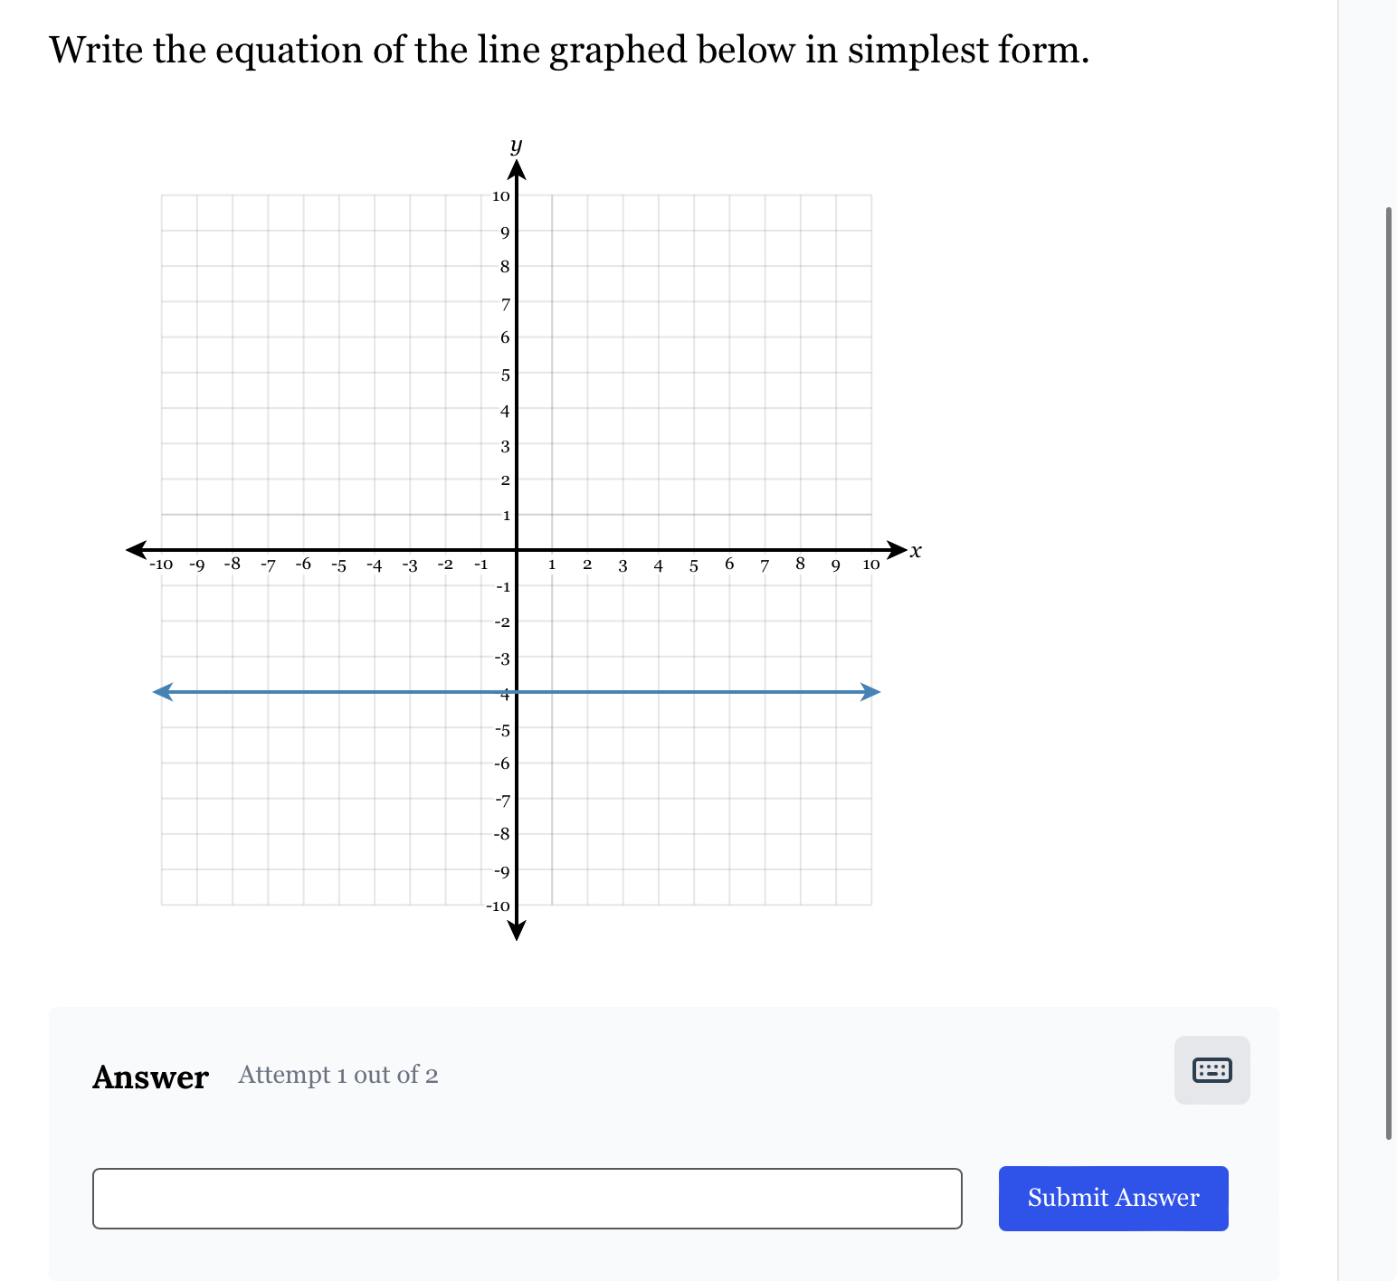Click the 10 label on the y-axis
The image size is (1397, 1281).
[500, 196]
